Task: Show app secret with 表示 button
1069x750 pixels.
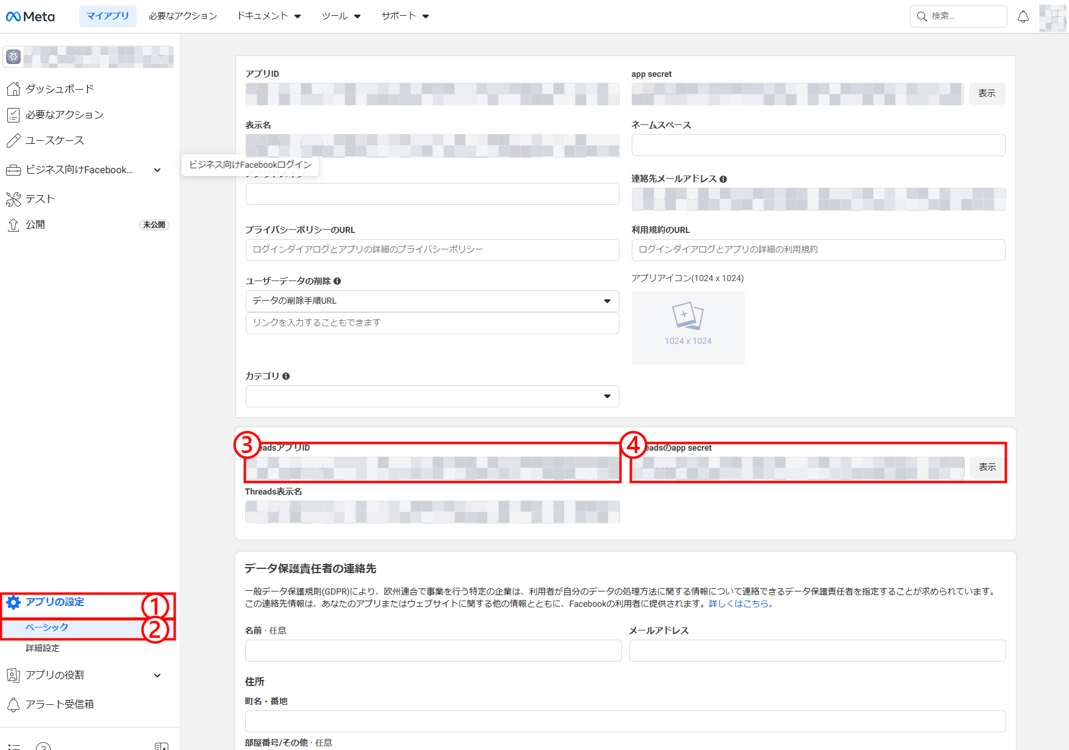Action: [987, 94]
